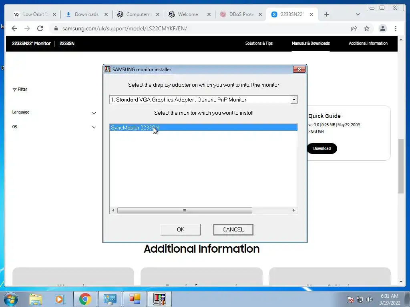Select SyncMaster 2233SN in the monitor list

[203, 128]
